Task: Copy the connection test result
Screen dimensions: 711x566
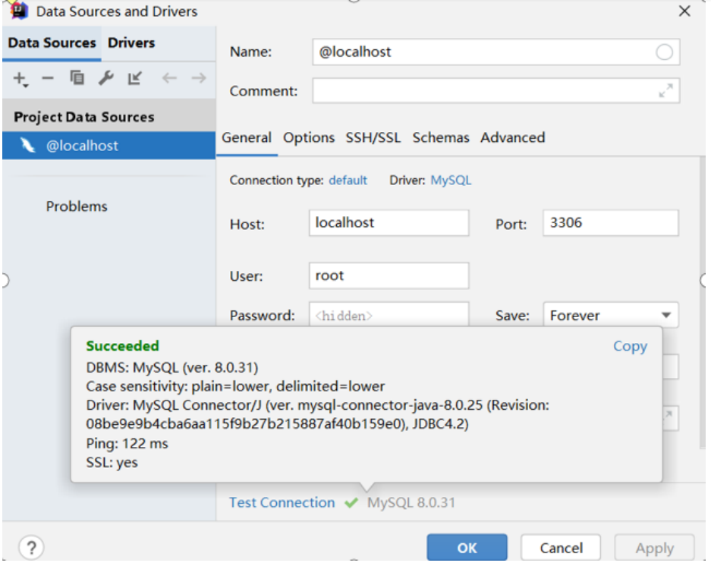Action: pos(630,346)
